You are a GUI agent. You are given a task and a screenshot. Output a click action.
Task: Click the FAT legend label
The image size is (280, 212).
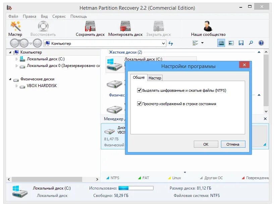point(146,178)
